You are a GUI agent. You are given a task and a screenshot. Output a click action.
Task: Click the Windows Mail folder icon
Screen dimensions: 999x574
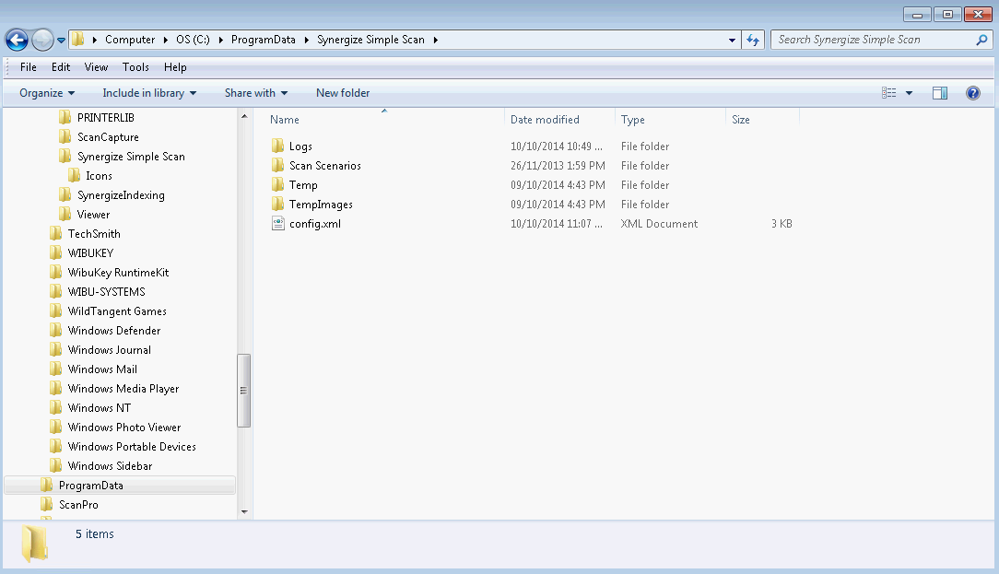pyautogui.click(x=56, y=369)
